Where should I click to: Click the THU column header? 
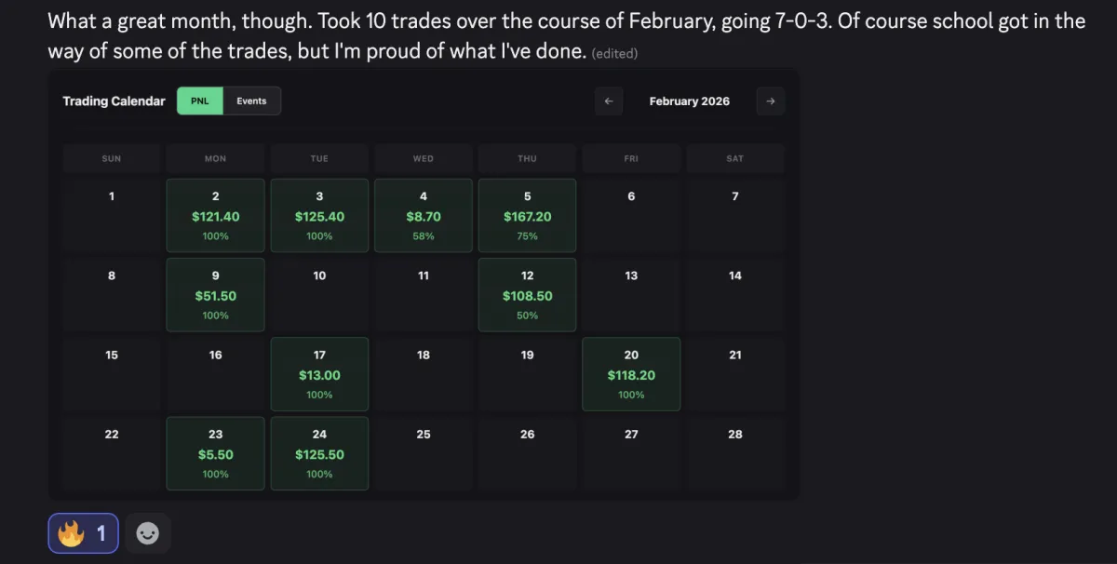(527, 159)
